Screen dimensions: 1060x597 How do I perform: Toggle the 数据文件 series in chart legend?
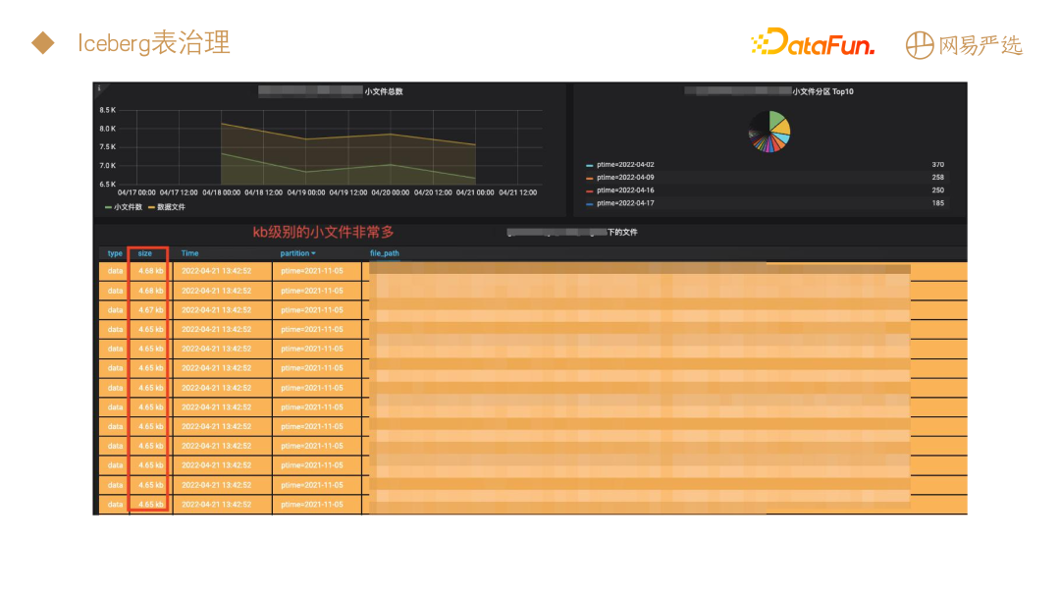click(x=171, y=207)
